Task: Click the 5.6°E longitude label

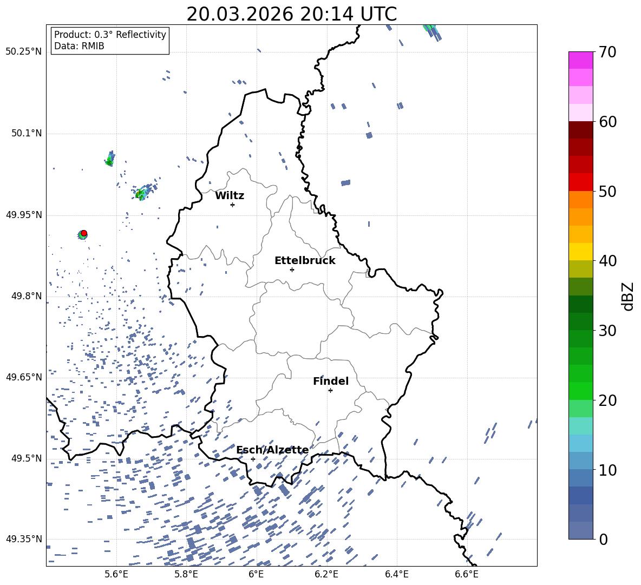Action: coord(116,574)
